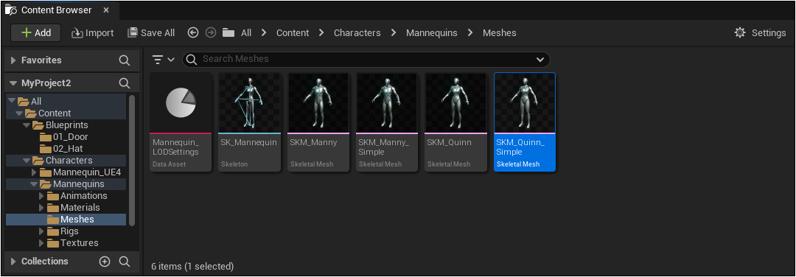Click the Import button
Screen dimensions: 796x277
pyautogui.click(x=92, y=33)
